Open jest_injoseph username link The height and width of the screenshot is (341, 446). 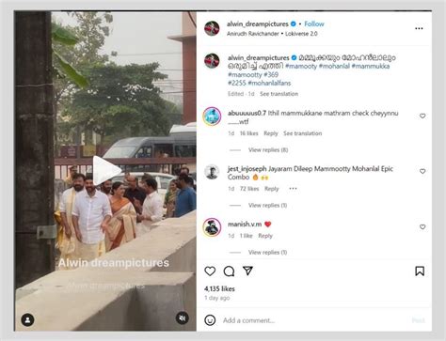(247, 169)
